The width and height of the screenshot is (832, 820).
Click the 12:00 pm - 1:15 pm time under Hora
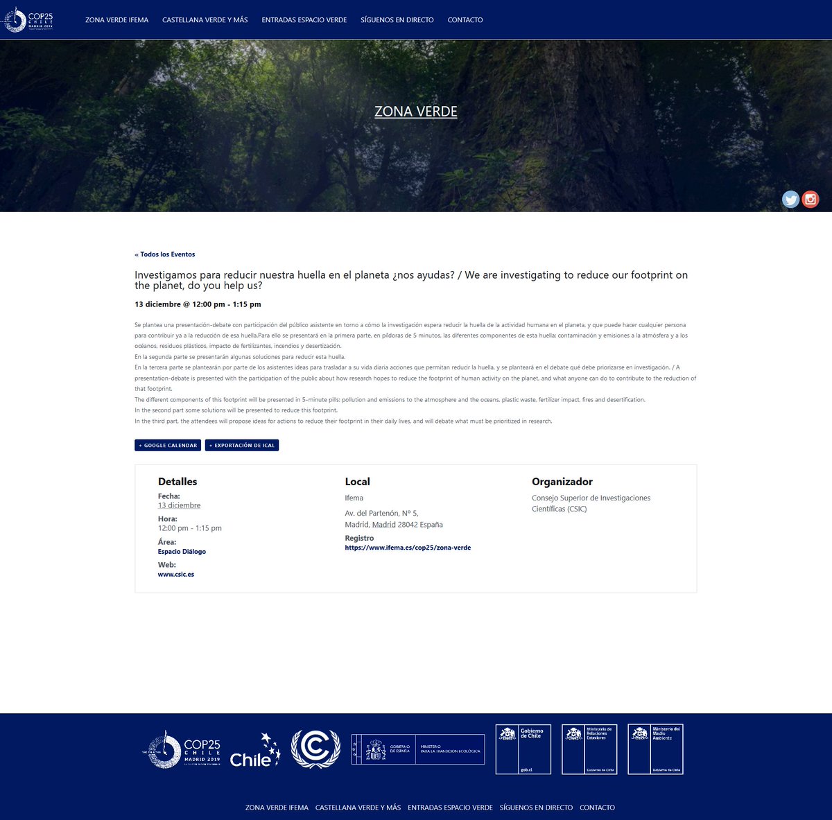coord(190,528)
